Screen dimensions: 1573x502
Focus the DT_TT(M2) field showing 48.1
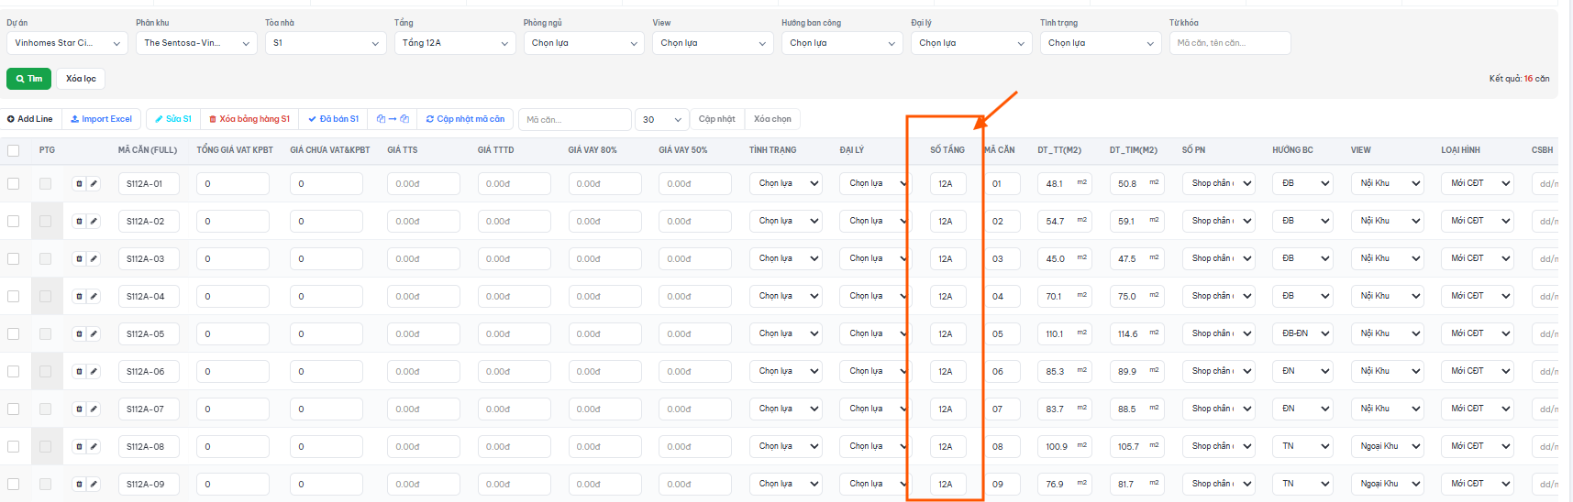pos(1064,184)
